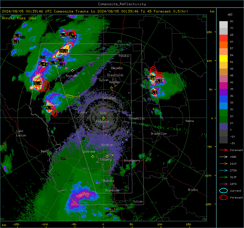The image size is (244, 228).
Task: Click the magenta 39-42 dBZ color swatch
Action: click(x=223, y=85)
